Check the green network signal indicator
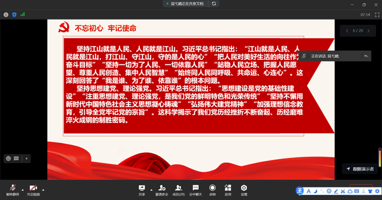This screenshot has height=200, width=382. pyautogui.click(x=22, y=15)
